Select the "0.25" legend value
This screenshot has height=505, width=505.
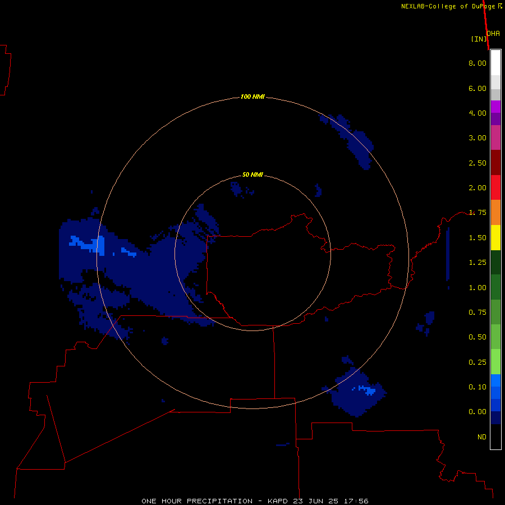478,362
